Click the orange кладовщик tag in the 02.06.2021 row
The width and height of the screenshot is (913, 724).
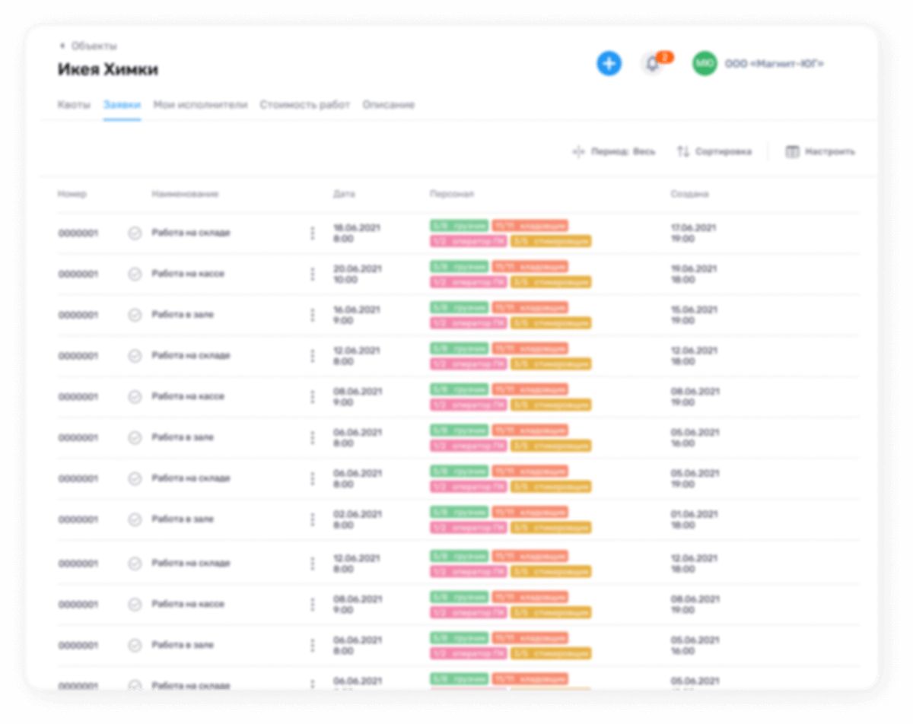click(x=530, y=513)
